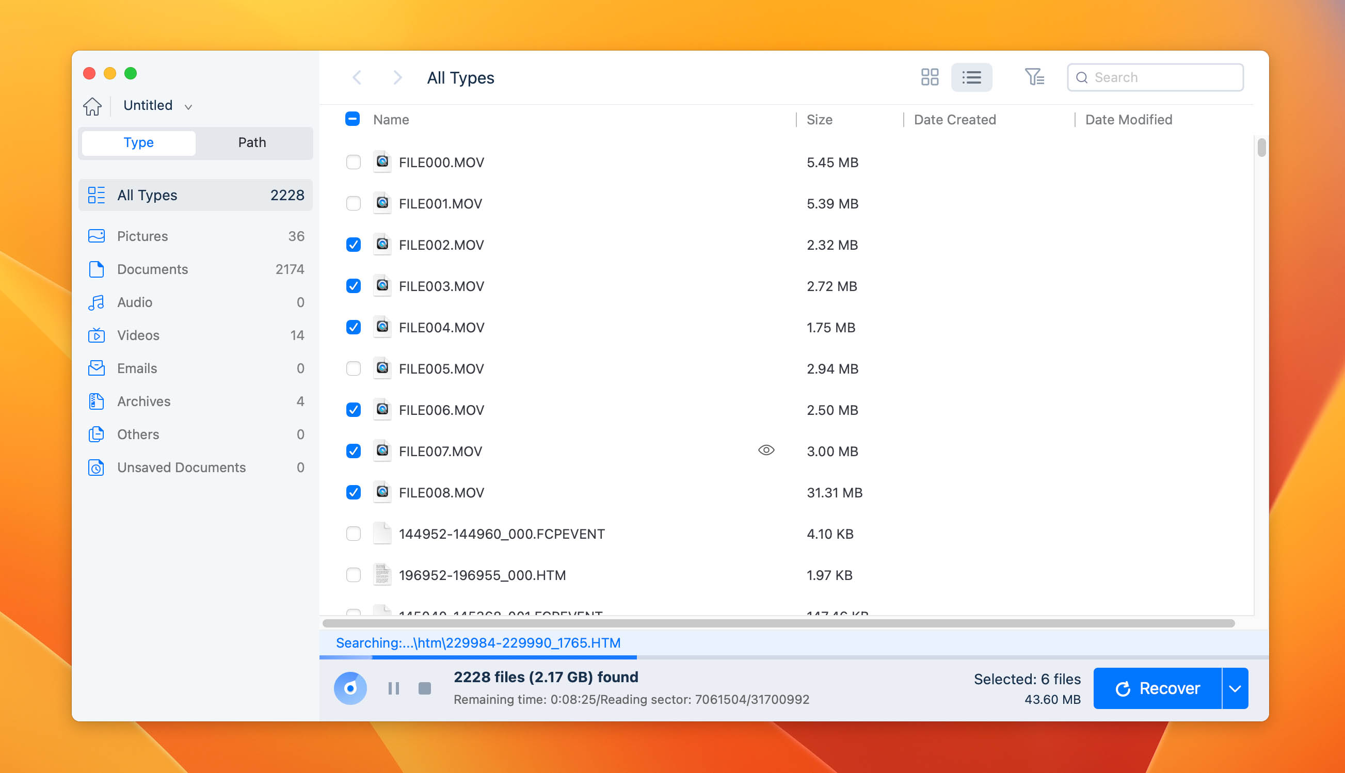
Task: Check the 144952-144960_000.FCPEVENT checkbox
Action: tap(353, 534)
